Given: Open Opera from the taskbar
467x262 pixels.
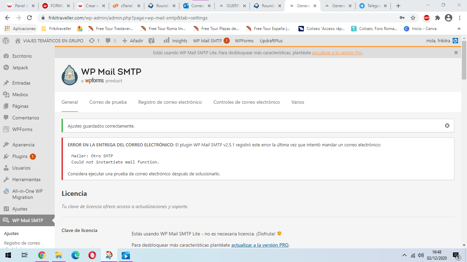Looking at the screenshot, I should click(x=92, y=255).
